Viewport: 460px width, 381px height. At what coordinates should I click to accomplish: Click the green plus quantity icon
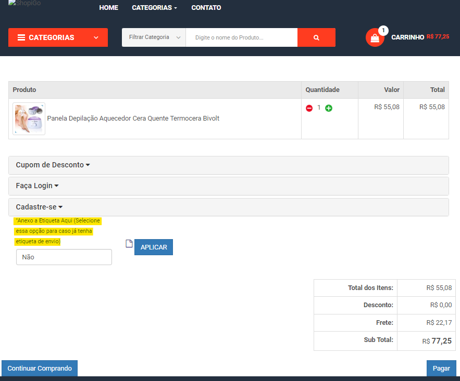[x=329, y=108]
